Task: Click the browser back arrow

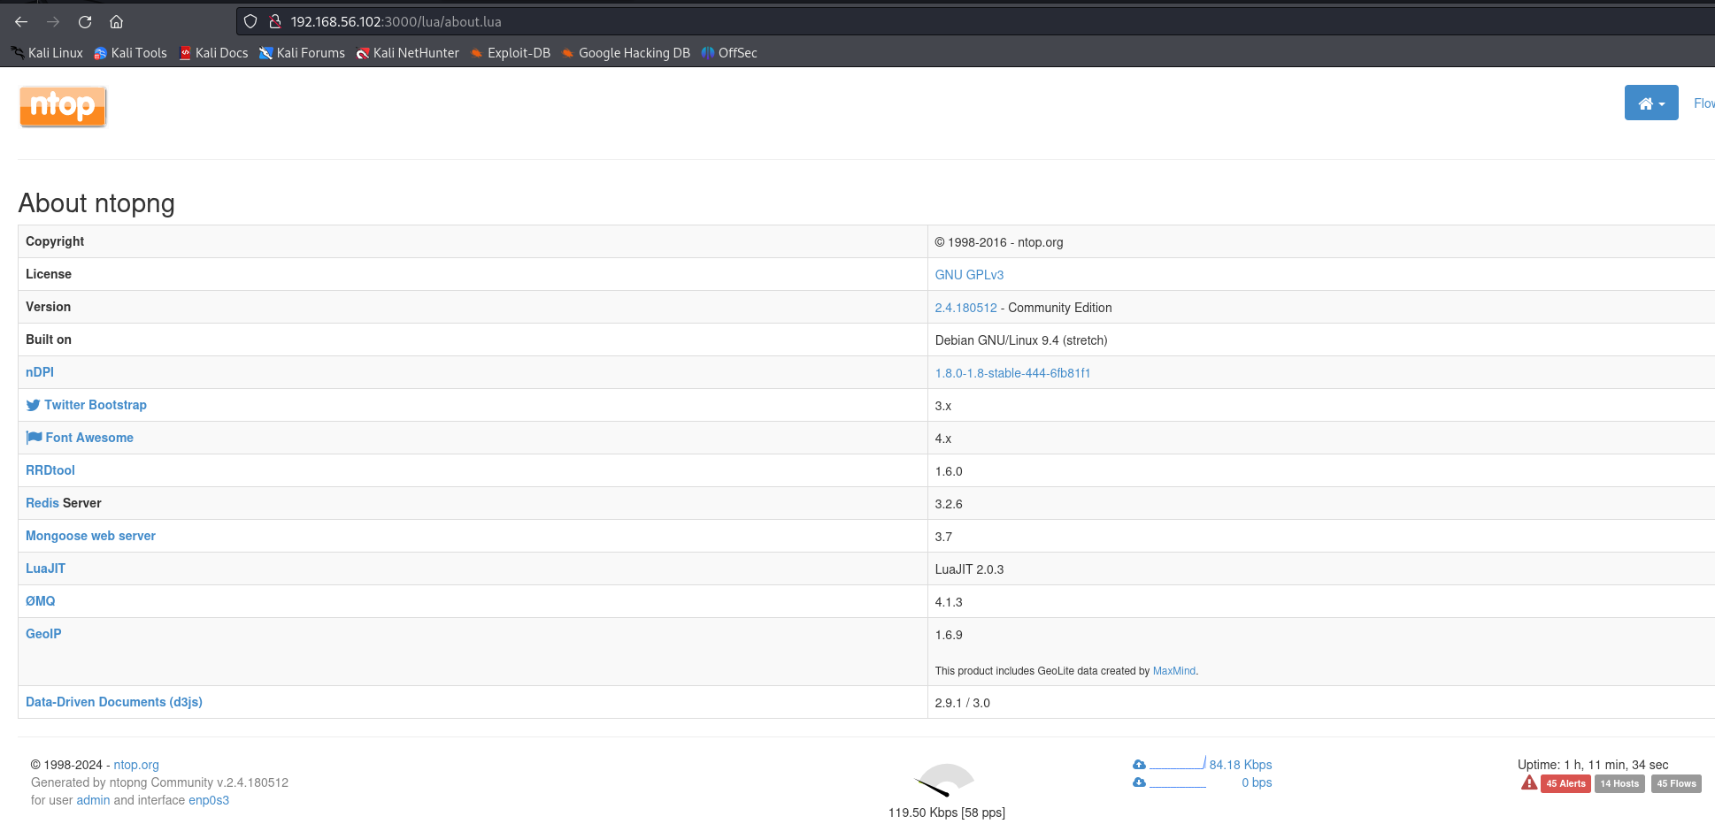Action: pyautogui.click(x=21, y=22)
